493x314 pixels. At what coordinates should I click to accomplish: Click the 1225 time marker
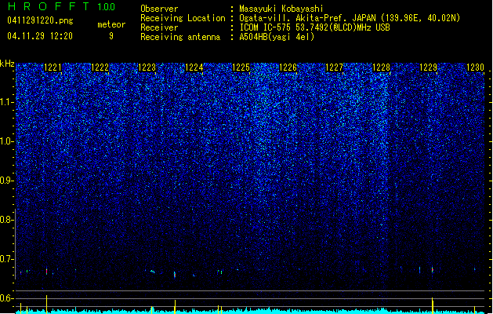click(x=241, y=68)
